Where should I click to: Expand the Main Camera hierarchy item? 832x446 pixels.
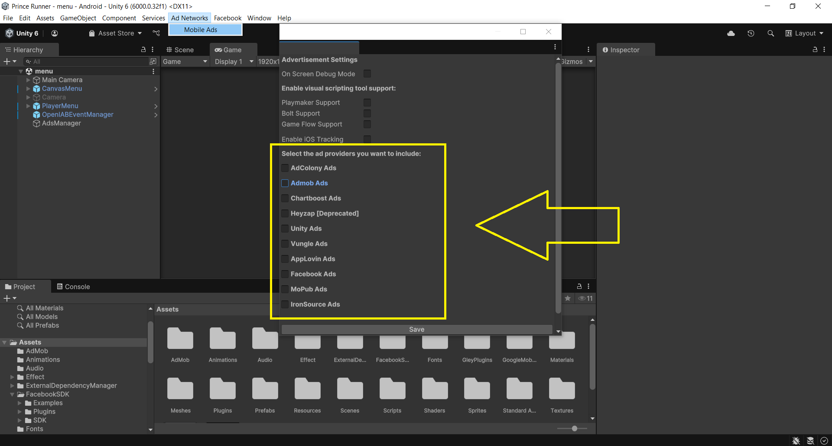coord(29,80)
